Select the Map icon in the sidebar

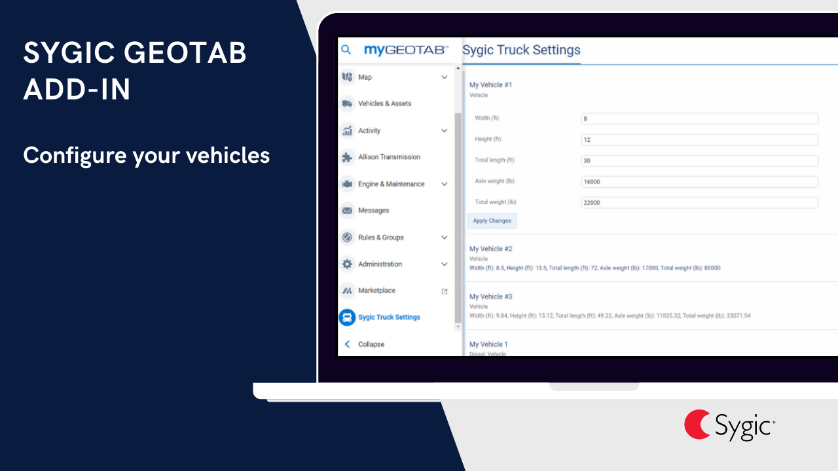347,77
